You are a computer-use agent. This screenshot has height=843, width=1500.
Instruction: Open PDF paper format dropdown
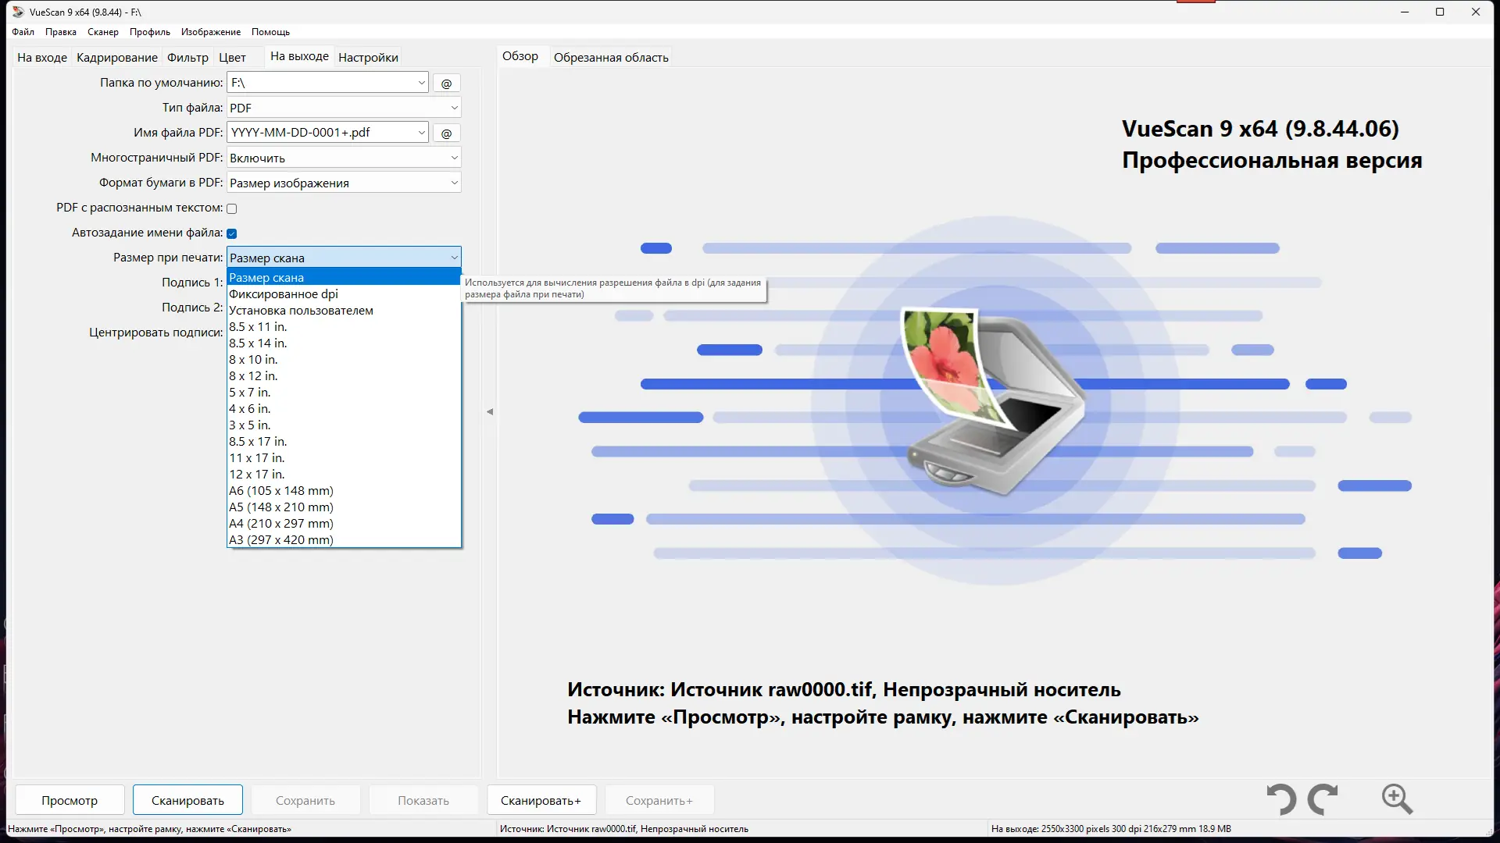click(344, 183)
